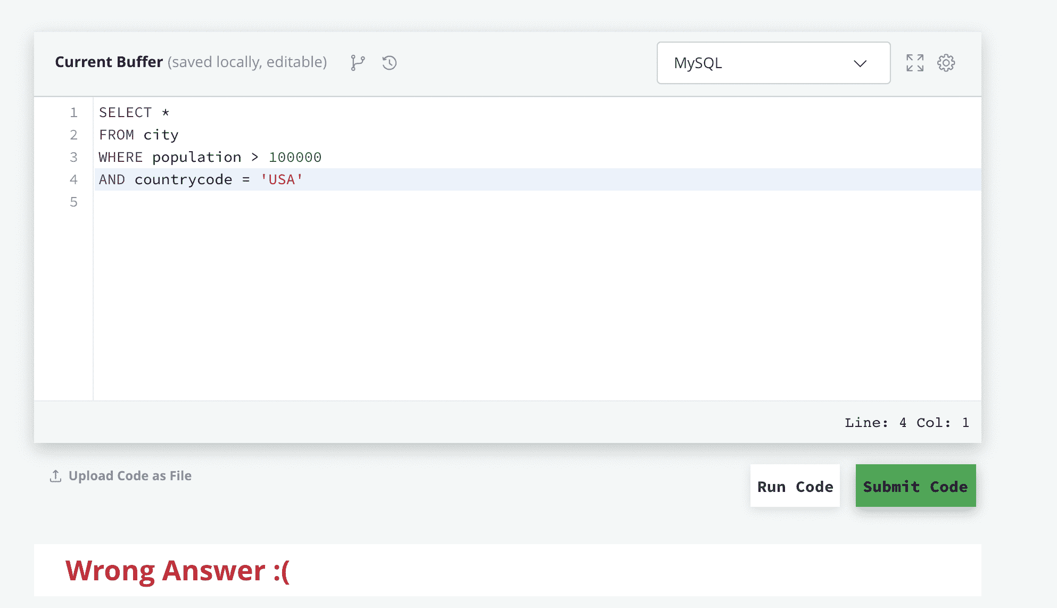1057x608 pixels.
Task: Click line number 1 in gutter
Action: (x=73, y=113)
